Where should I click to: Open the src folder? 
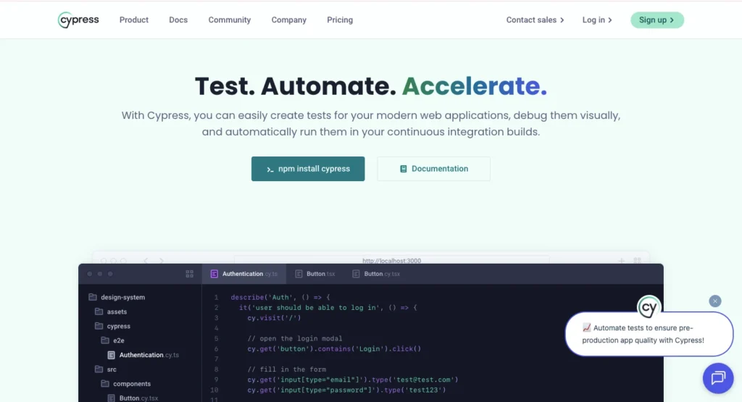tap(106, 369)
